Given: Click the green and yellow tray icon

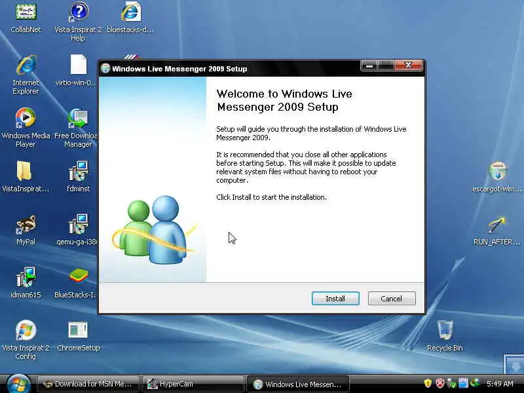Looking at the screenshot, I should pos(476,383).
